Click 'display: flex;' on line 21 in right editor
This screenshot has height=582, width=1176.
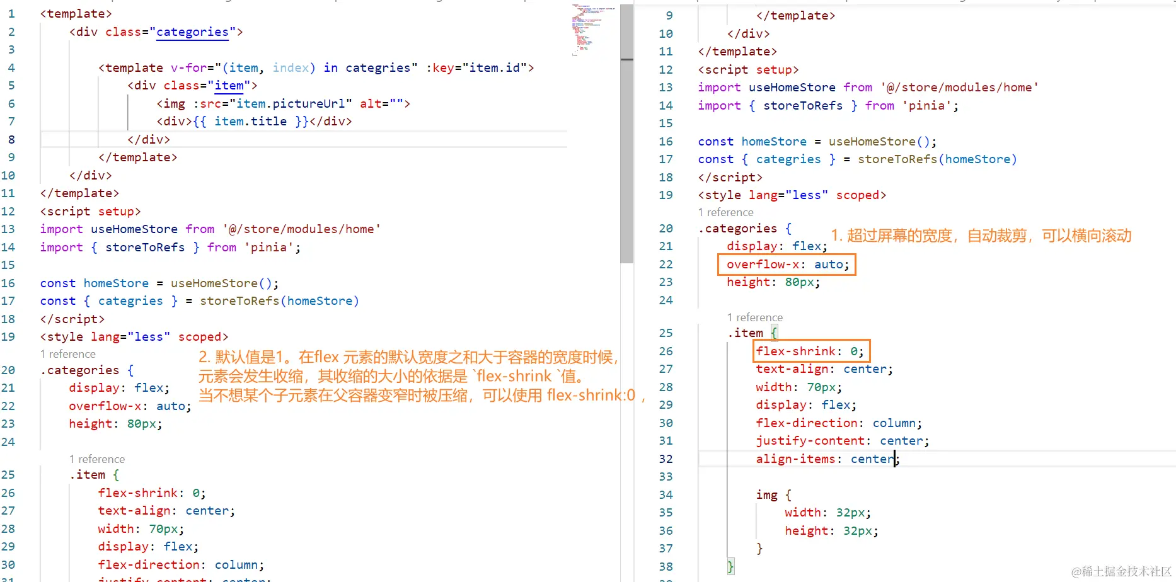tap(777, 246)
